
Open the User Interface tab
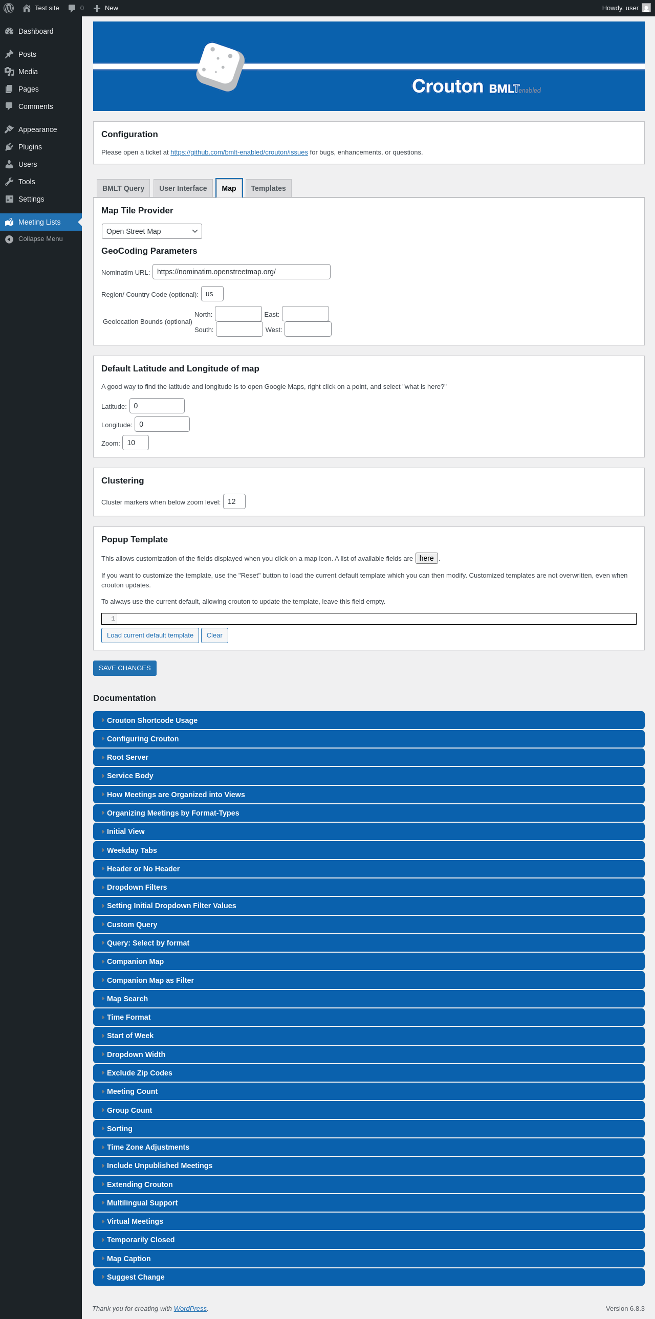(183, 188)
